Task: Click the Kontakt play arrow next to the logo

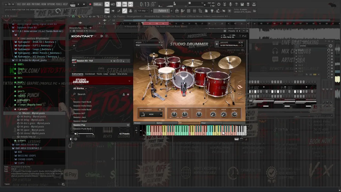Action: tap(102, 36)
